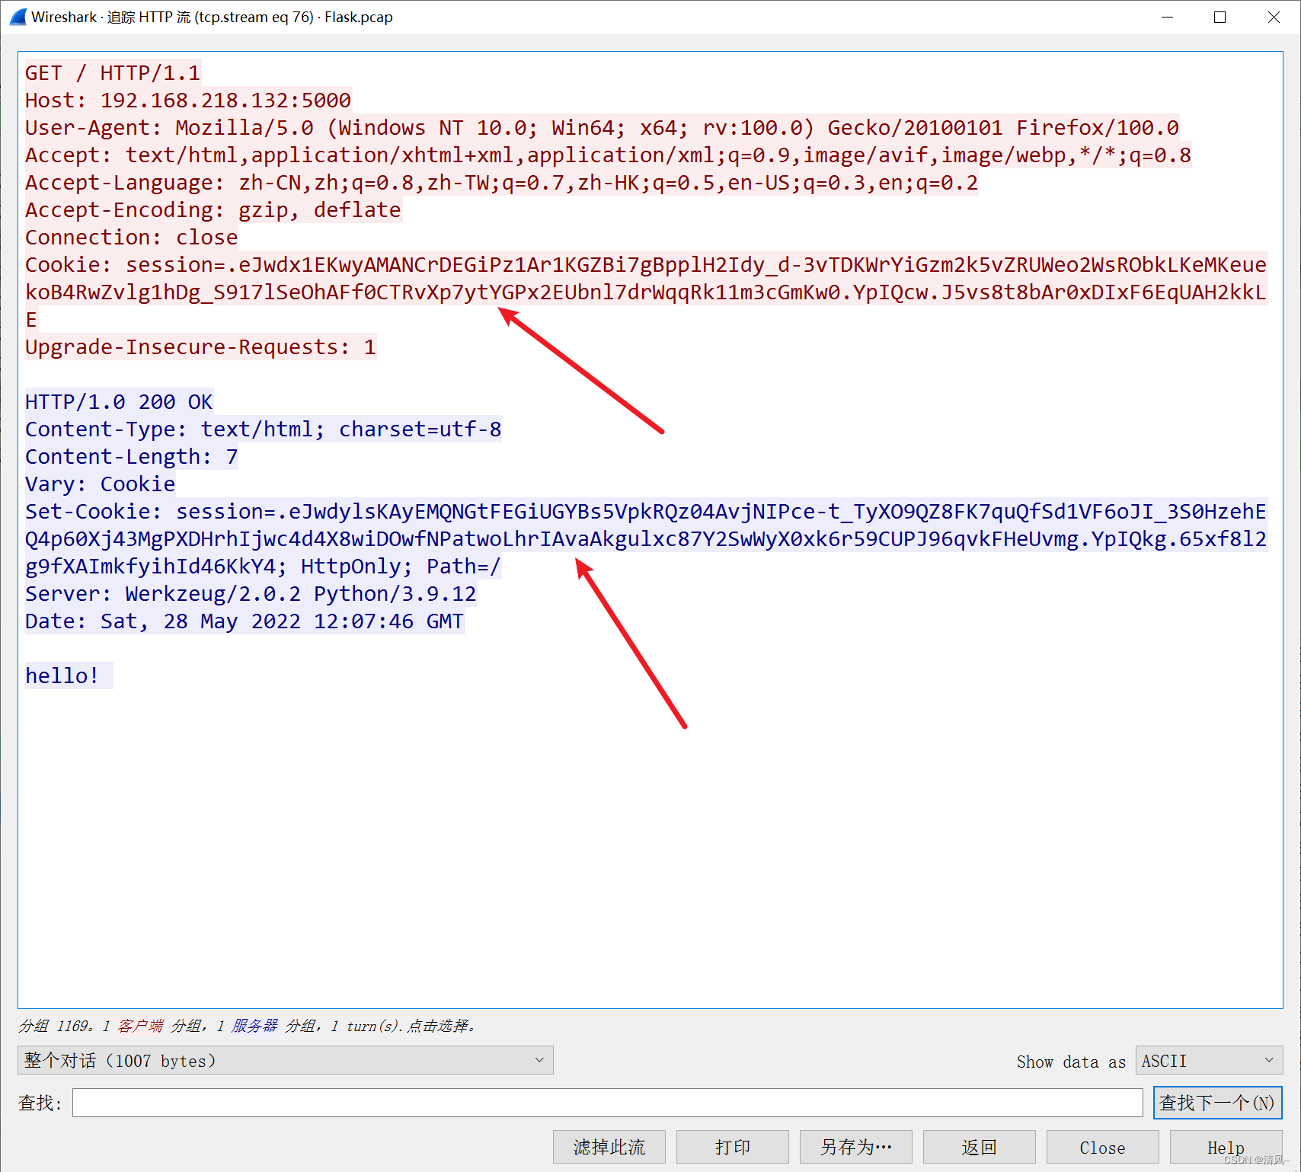Click the Date: Sat, 28 May 2022 line
Screen dimensions: 1301x1172
245,621
